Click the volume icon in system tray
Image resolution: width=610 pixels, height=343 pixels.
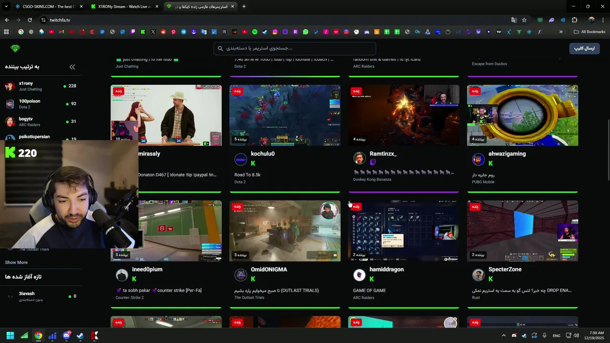click(576, 335)
